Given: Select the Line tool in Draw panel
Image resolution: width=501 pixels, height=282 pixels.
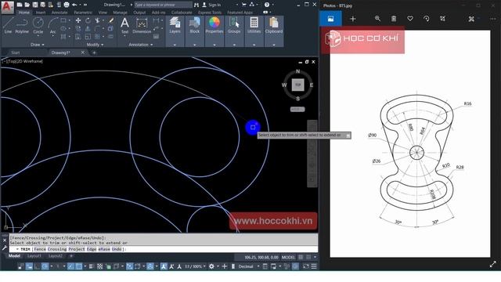Looking at the screenshot, I should click(x=8, y=25).
